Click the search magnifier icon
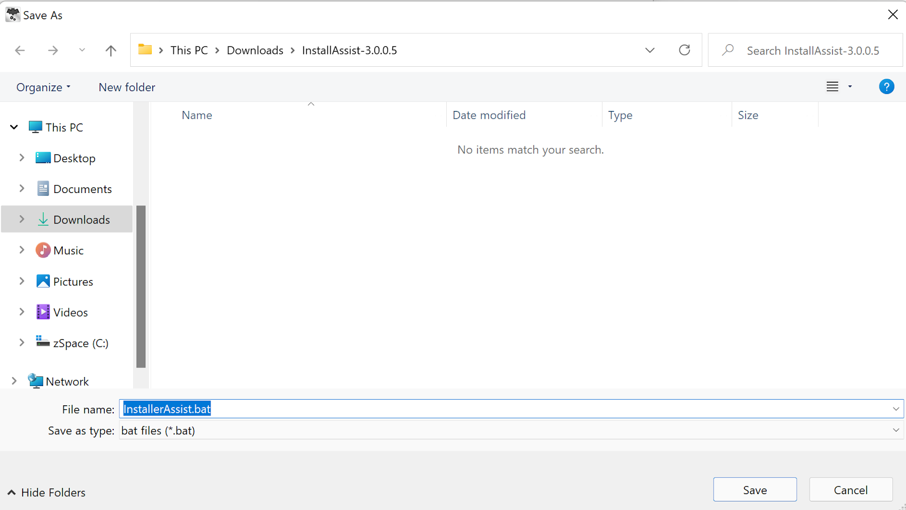This screenshot has height=510, width=906. [x=727, y=50]
